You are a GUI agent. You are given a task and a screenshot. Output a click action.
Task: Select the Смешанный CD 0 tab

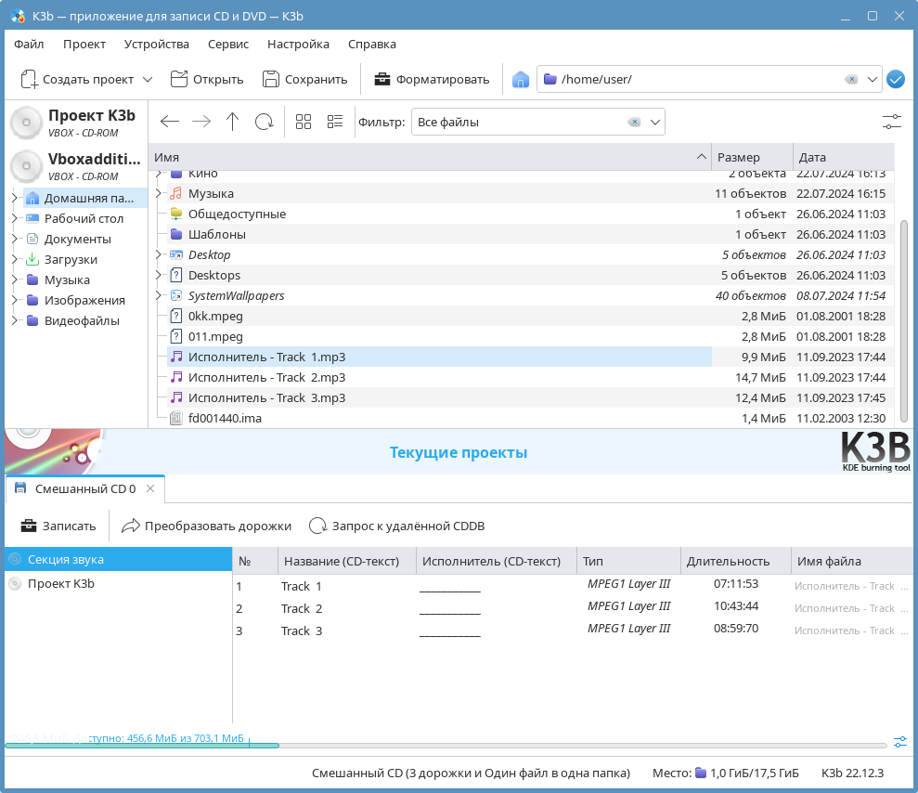point(84,488)
